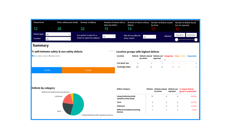Select the Tyres row in category table
The width and height of the screenshot is (231, 139).
pos(157,102)
